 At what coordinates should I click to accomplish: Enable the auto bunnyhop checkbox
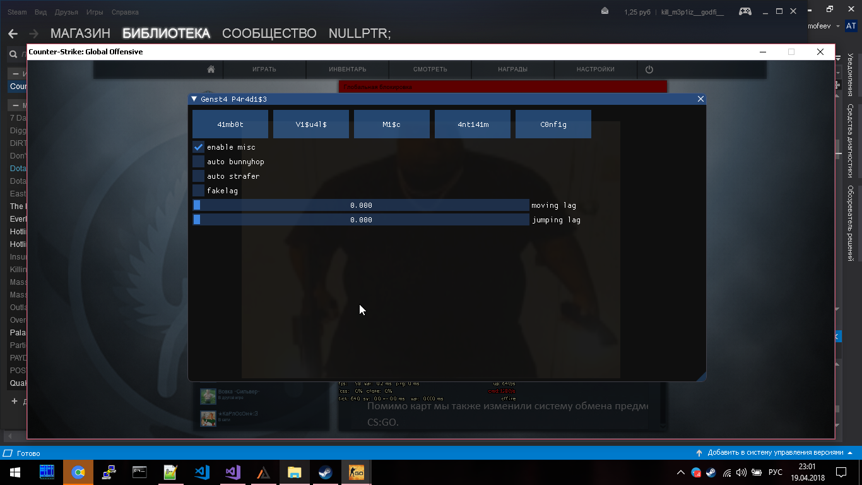click(198, 162)
